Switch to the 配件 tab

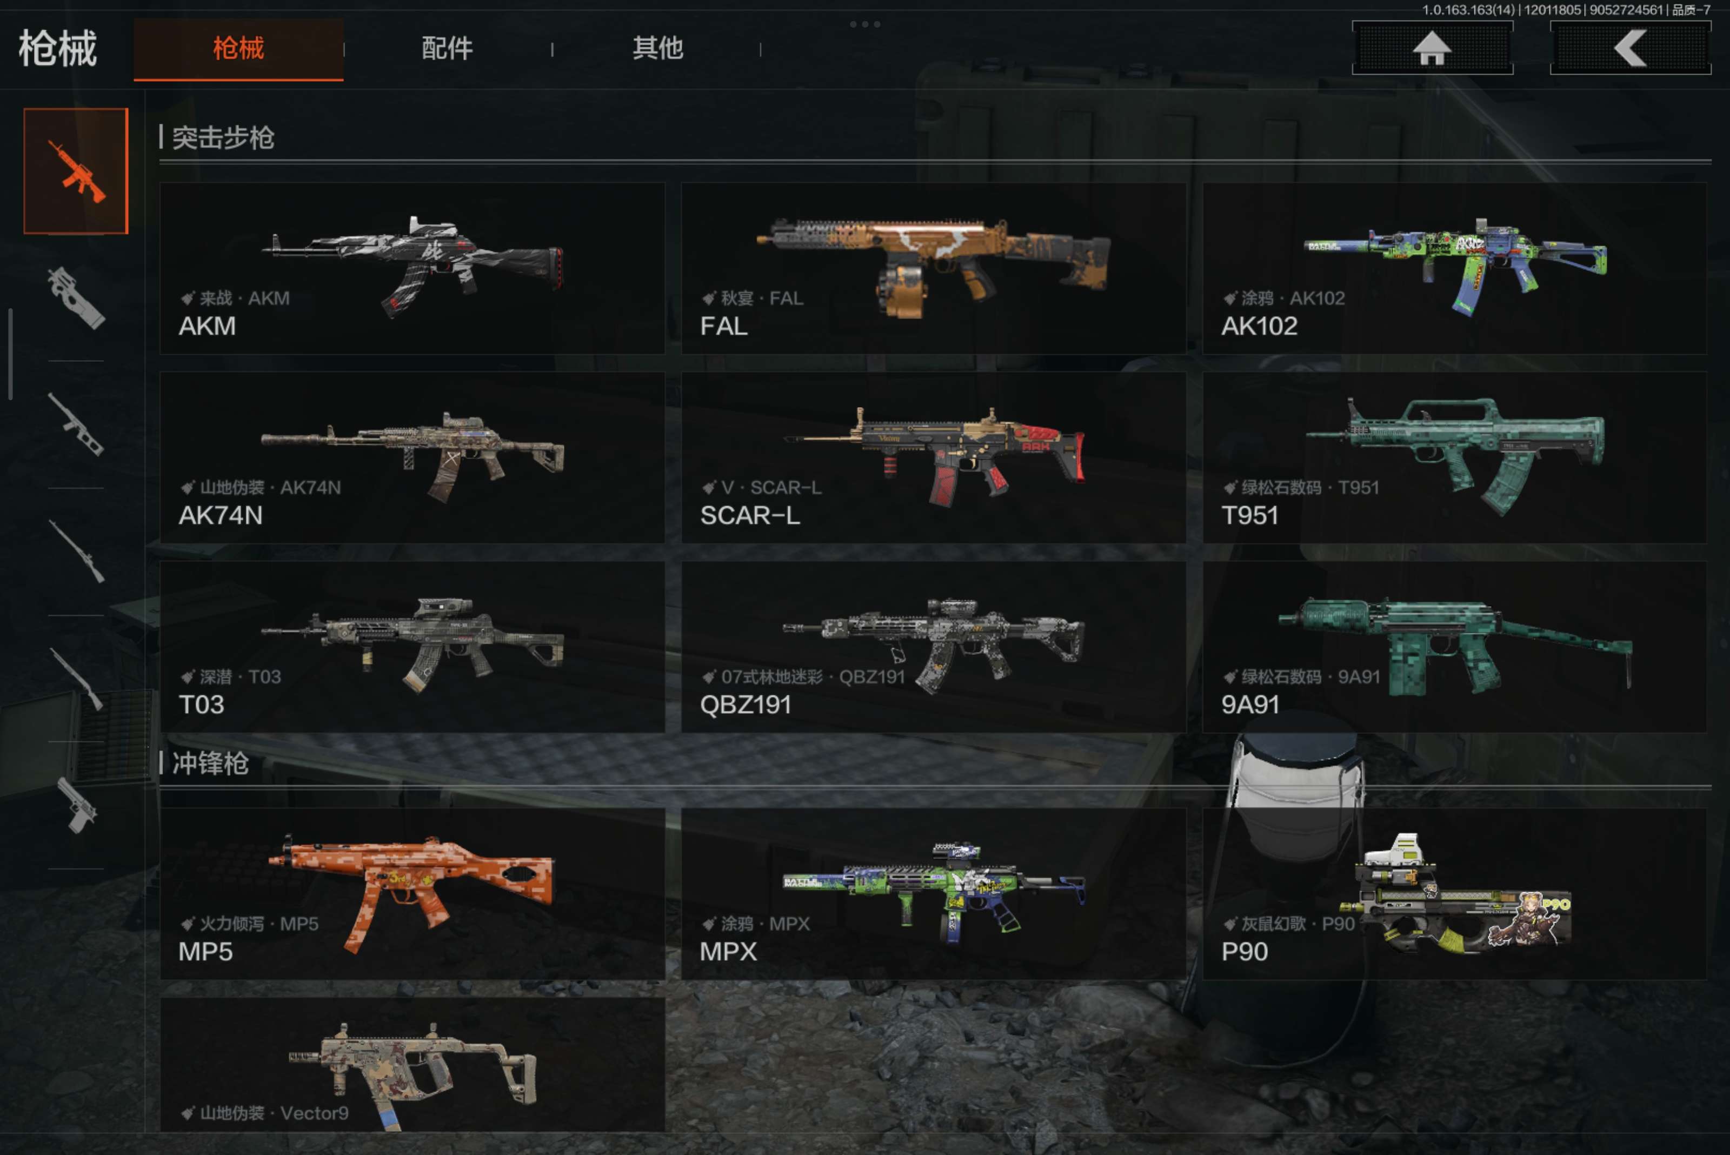[x=447, y=49]
